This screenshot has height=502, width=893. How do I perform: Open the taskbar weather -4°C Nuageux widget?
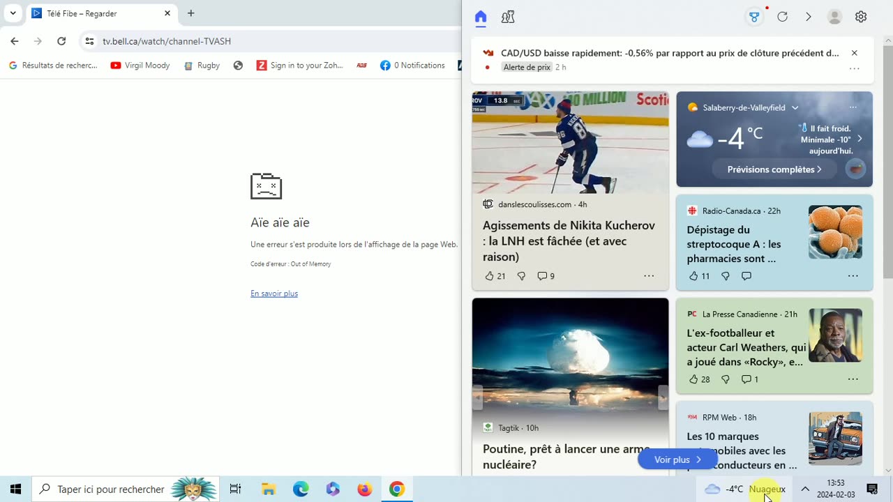pos(745,489)
